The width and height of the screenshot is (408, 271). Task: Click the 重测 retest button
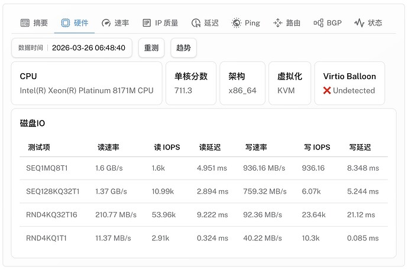coord(151,48)
